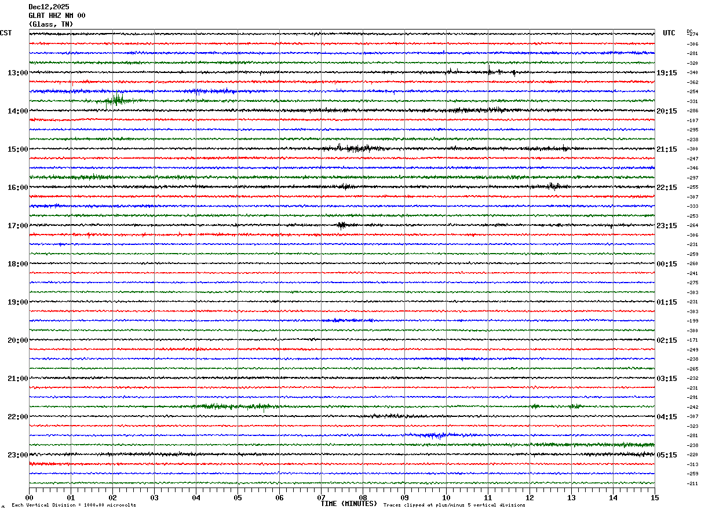Select the DC offset value -346
The height and width of the screenshot is (513, 701).
pyautogui.click(x=692, y=168)
